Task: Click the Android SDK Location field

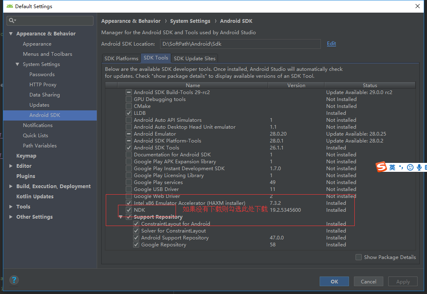Action: (240, 44)
